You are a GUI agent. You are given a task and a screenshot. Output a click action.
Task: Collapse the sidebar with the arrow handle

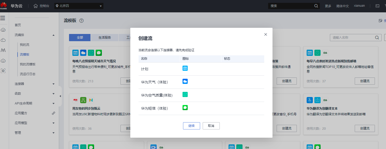[60, 96]
